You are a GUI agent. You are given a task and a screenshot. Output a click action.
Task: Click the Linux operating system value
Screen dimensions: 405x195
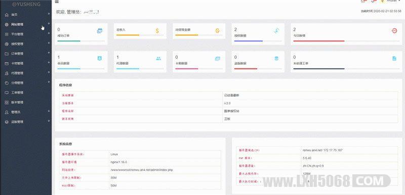pyautogui.click(x=114, y=154)
